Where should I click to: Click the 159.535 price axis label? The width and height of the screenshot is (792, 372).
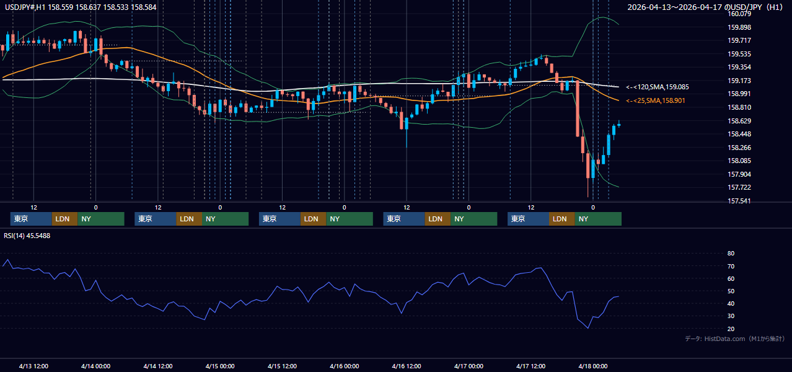[740, 54]
